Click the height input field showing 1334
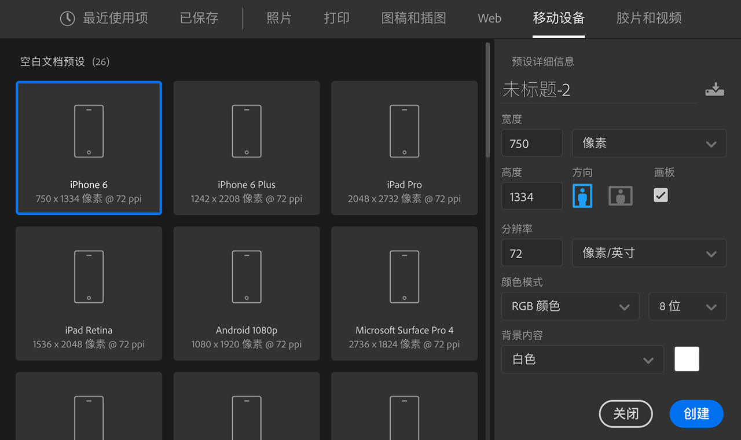 (x=531, y=197)
